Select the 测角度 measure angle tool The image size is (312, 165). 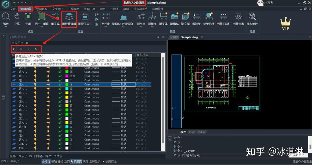point(152,16)
